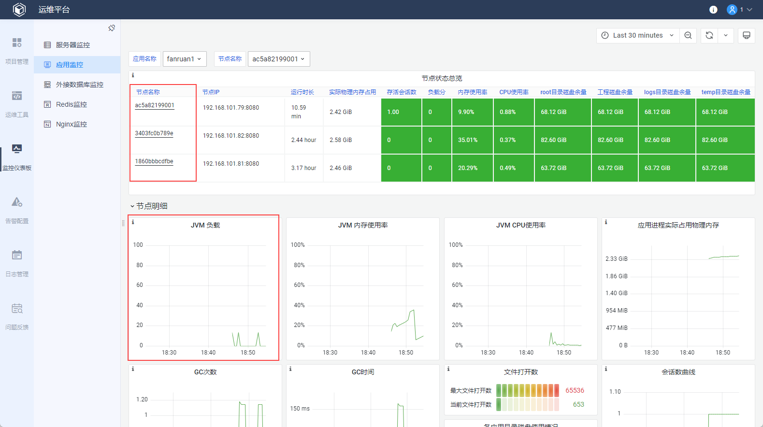Expand the Last 30 minutes time picker
Image resolution: width=763 pixels, height=427 pixels.
point(637,35)
